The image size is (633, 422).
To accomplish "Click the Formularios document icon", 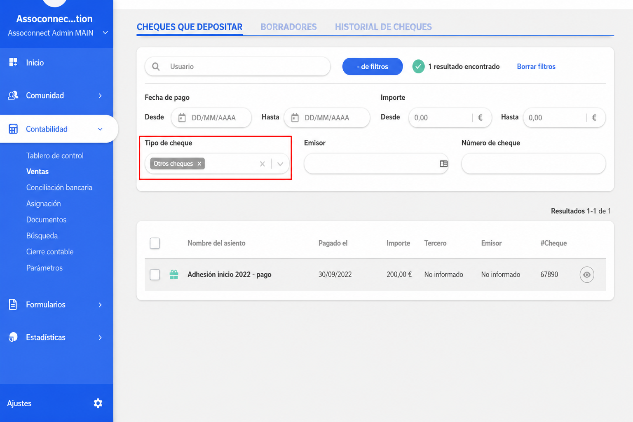I will 13,305.
